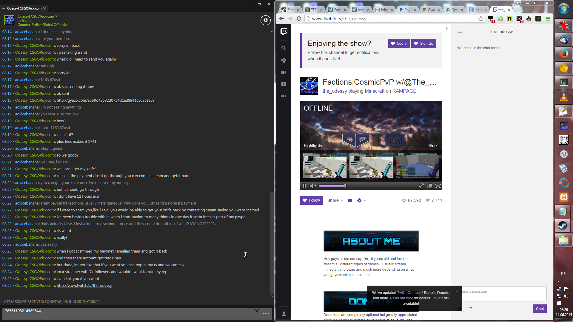Click the purple Follow button
573x322 pixels.
pos(311,200)
